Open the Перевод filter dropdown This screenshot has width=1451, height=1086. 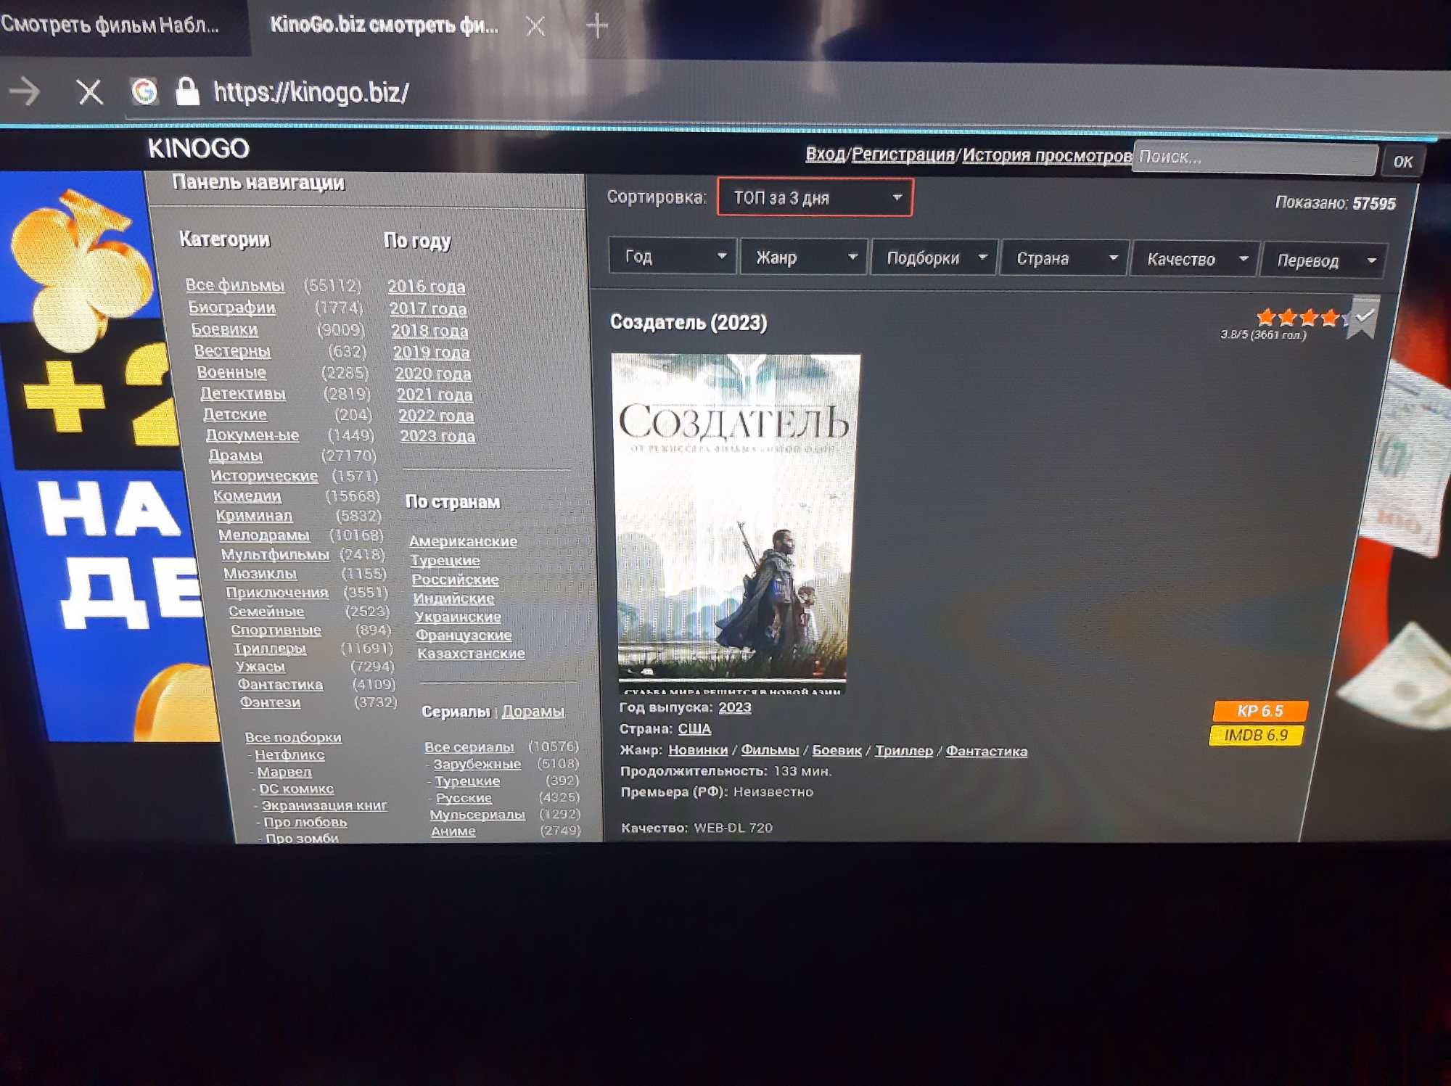tap(1324, 260)
